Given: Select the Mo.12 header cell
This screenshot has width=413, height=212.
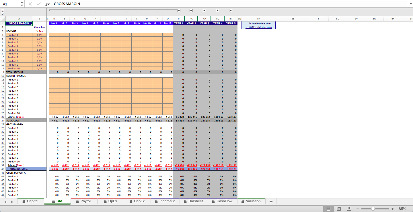Looking at the screenshot, I should [167, 23].
